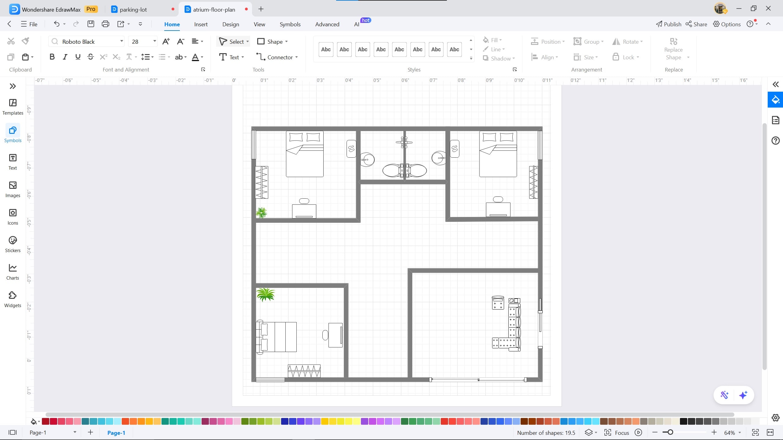Open the Shape dropdown in Tools group
This screenshot has width=783, height=440.
(272, 41)
